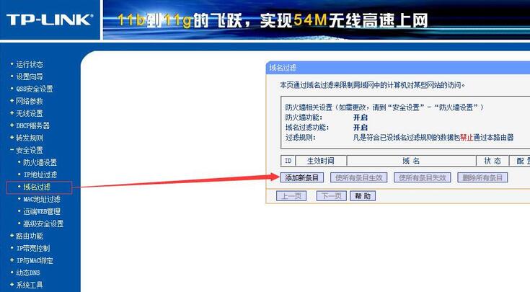Click the 上一页 button

(x=291, y=195)
